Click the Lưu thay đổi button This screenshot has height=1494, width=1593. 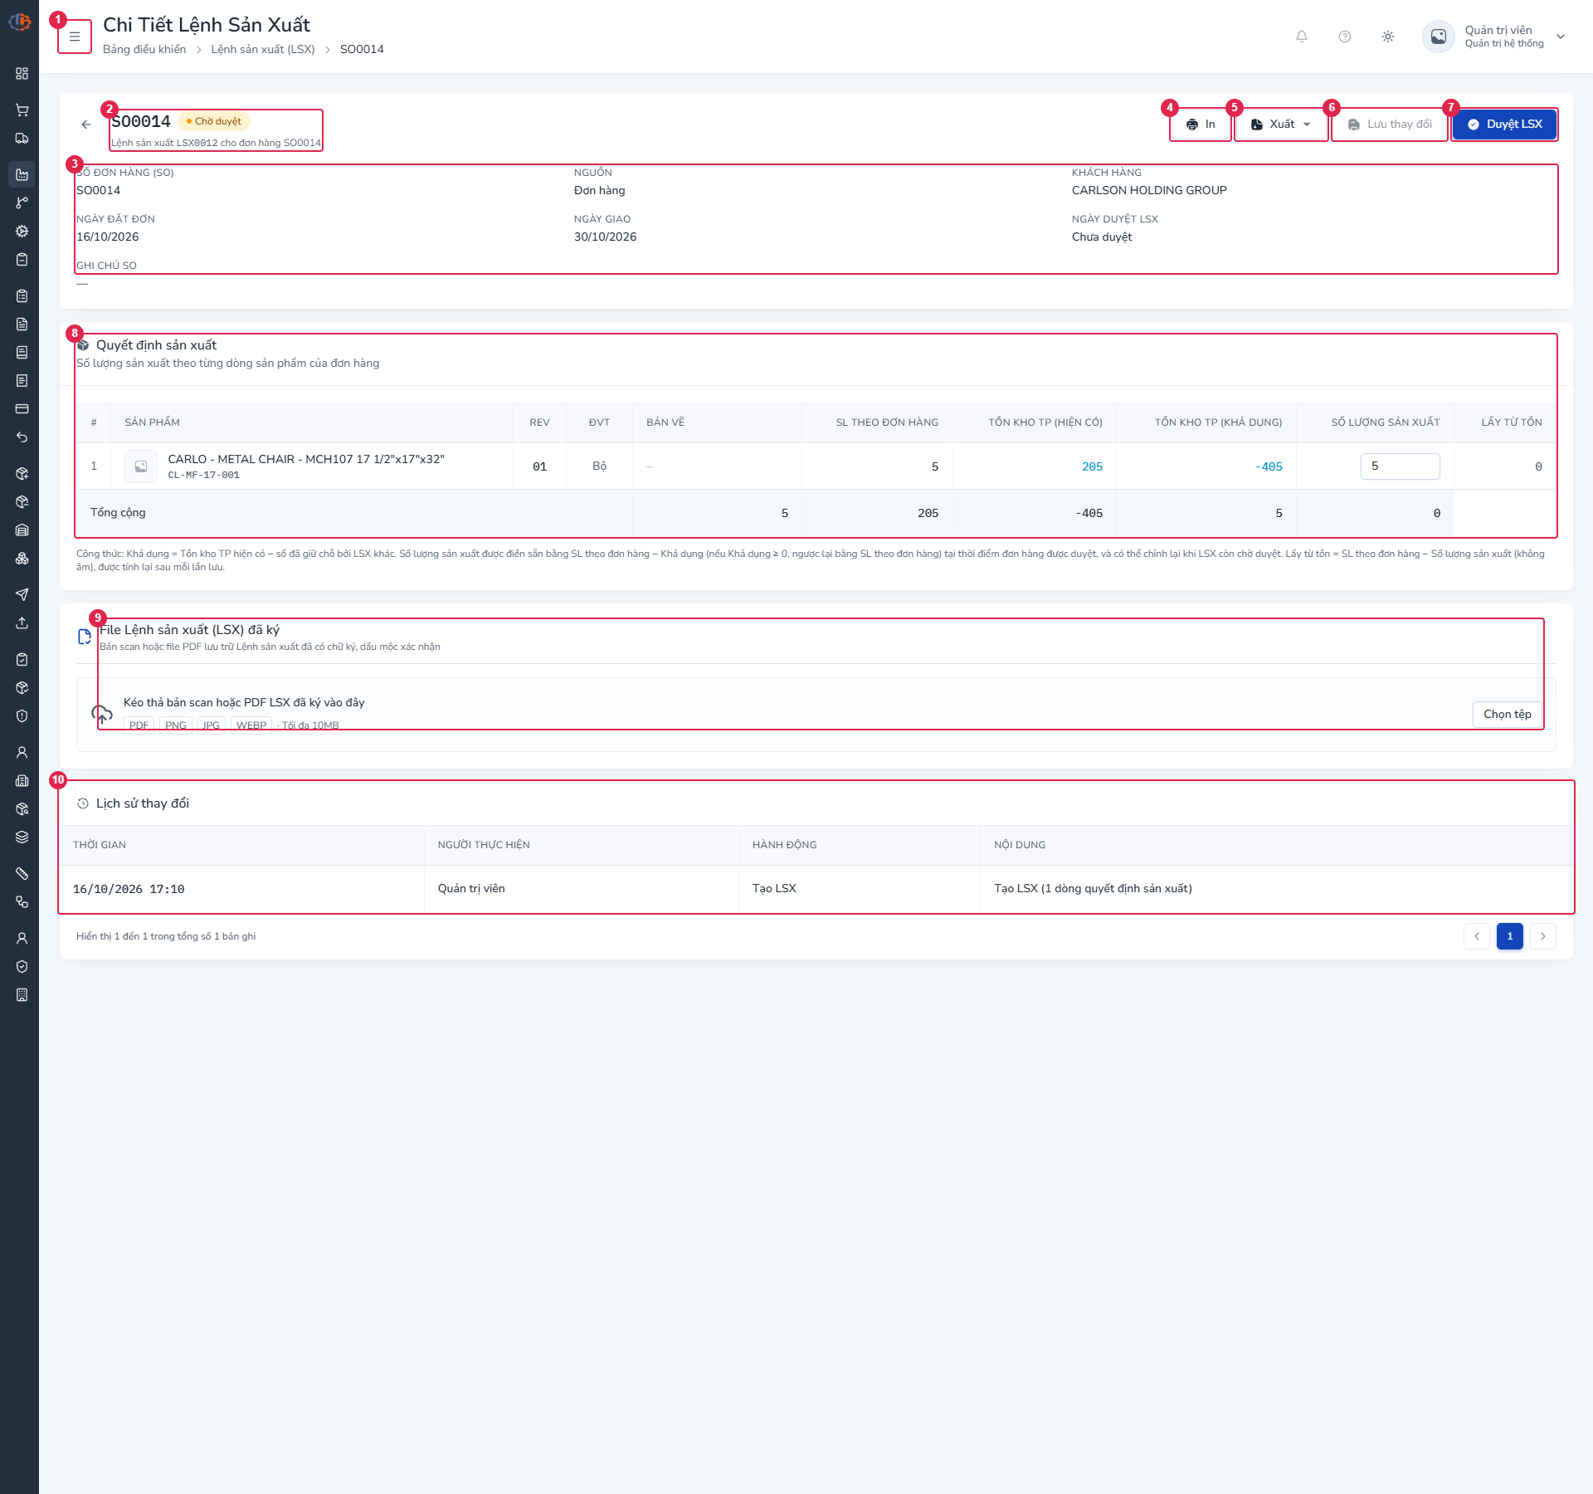pyautogui.click(x=1390, y=124)
